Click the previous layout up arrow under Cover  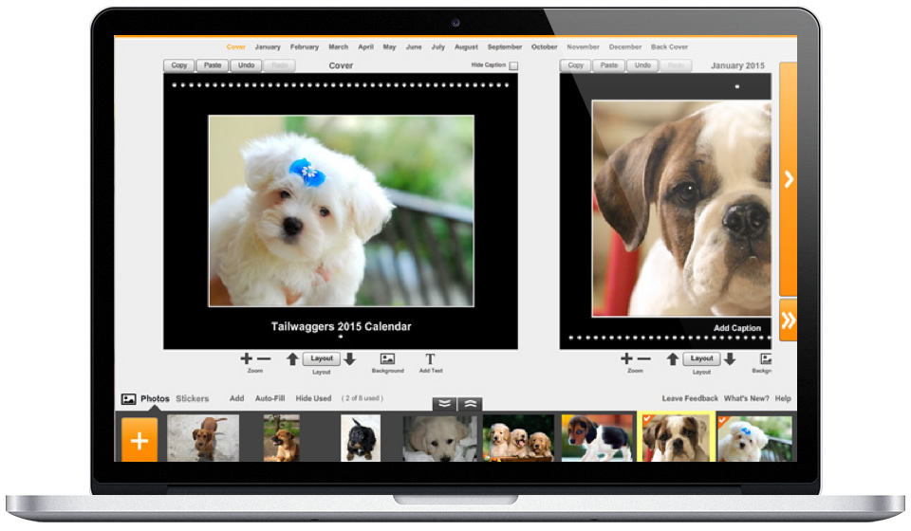292,358
